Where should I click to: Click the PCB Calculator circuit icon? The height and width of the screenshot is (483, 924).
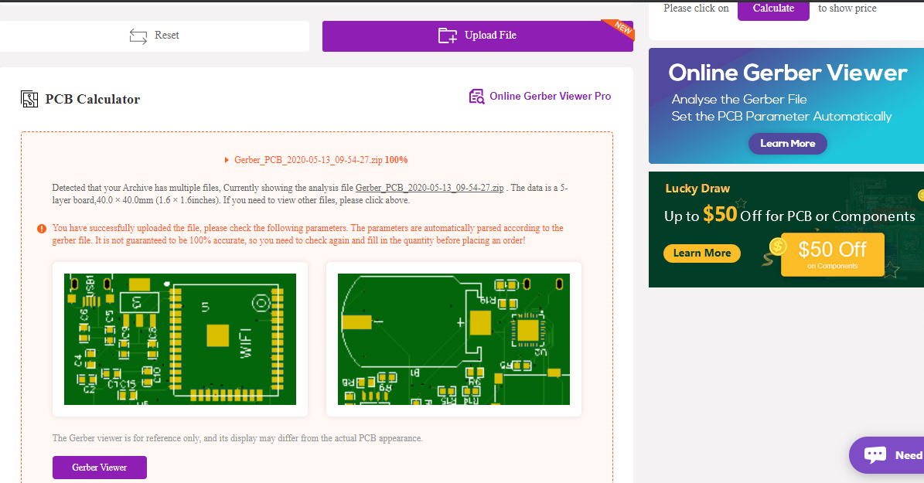click(x=29, y=99)
